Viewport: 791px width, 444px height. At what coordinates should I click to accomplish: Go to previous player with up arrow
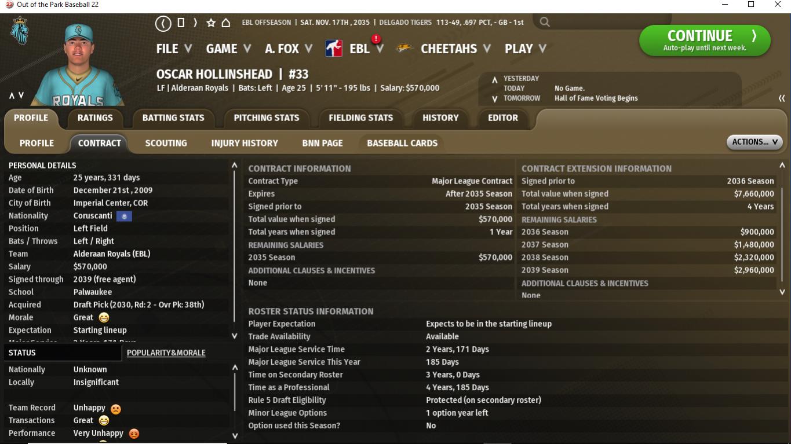pyautogui.click(x=12, y=96)
